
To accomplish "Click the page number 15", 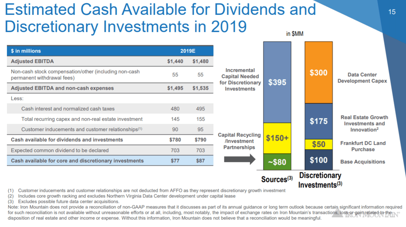I will pos(392,12).
